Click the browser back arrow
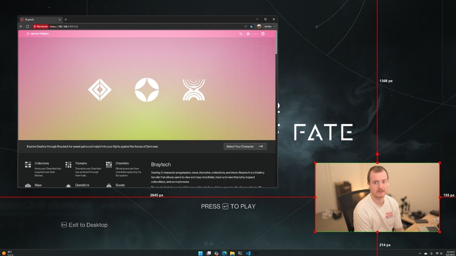This screenshot has height=256, width=456. (21, 26)
